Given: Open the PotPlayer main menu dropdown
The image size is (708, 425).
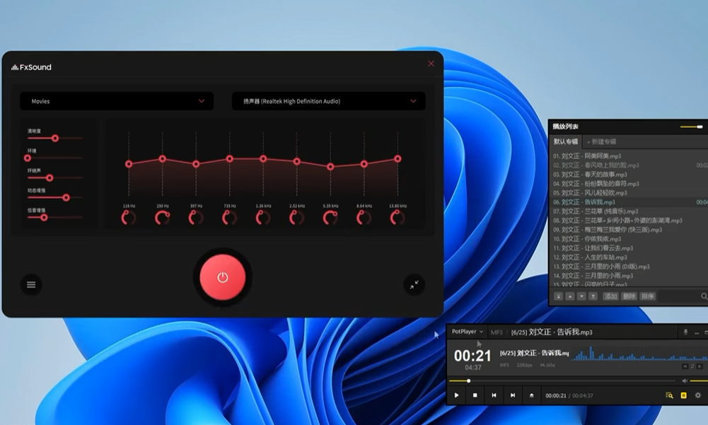Looking at the screenshot, I should tap(468, 332).
